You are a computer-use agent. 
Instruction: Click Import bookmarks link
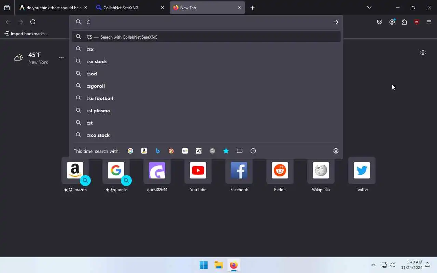[x=26, y=34]
